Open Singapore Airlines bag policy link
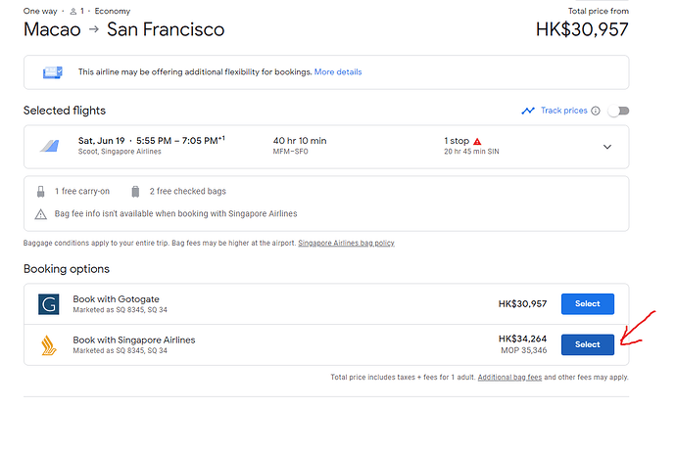The height and width of the screenshot is (453, 676). coord(346,243)
